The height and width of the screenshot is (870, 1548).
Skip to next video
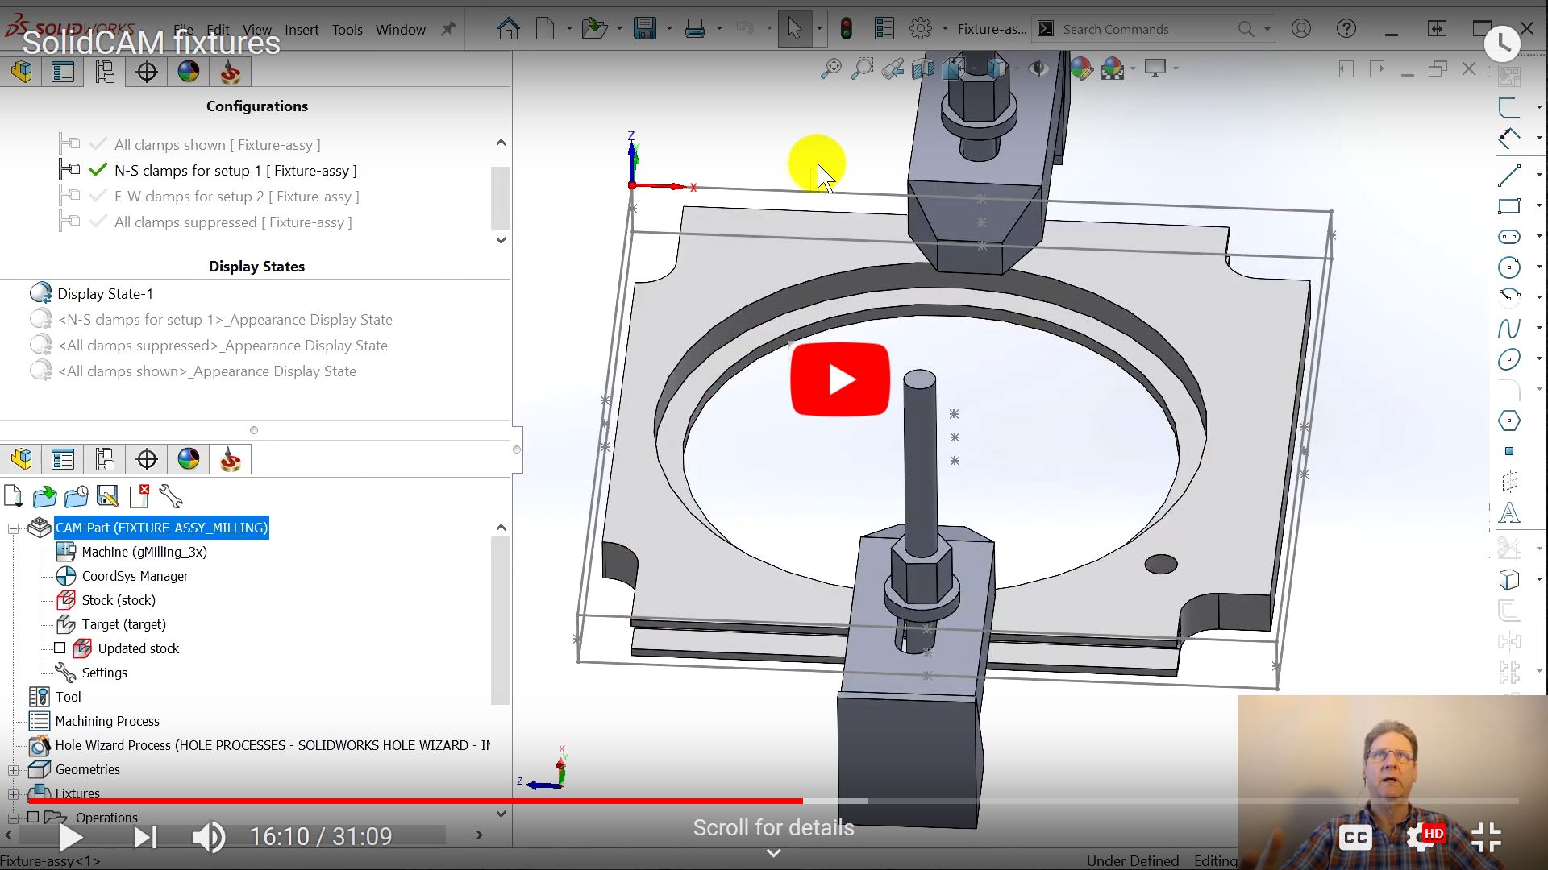[x=145, y=838]
